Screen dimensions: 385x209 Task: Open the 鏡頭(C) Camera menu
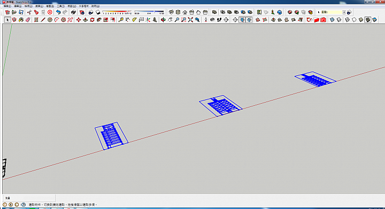39,6
